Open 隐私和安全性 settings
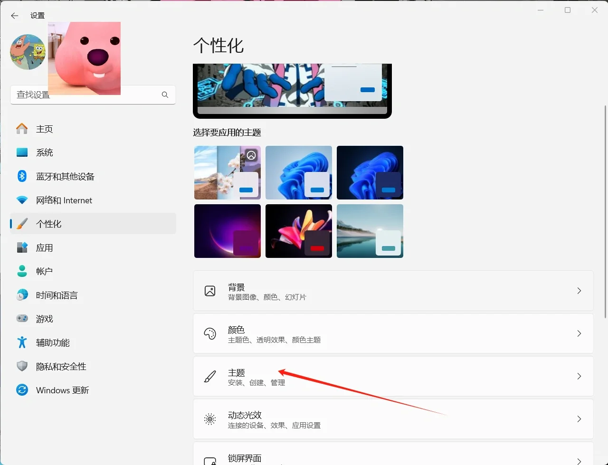Image resolution: width=608 pixels, height=465 pixels. click(x=61, y=366)
